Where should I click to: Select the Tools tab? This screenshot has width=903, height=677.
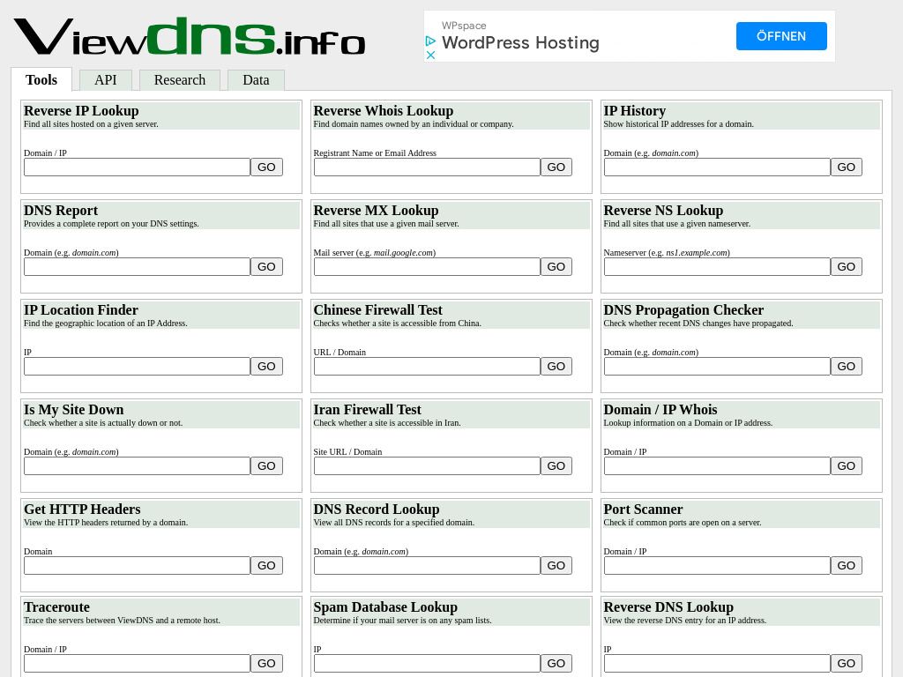tap(41, 80)
